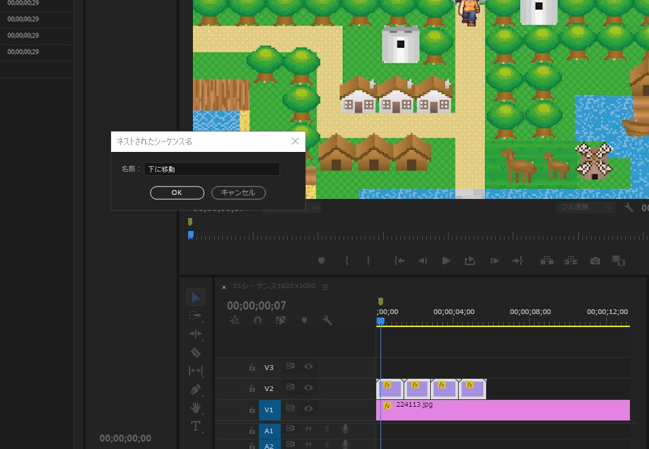Switch to the 01シーケンス1920x1080 timeline tab
Image resolution: width=649 pixels, height=449 pixels.
274,286
